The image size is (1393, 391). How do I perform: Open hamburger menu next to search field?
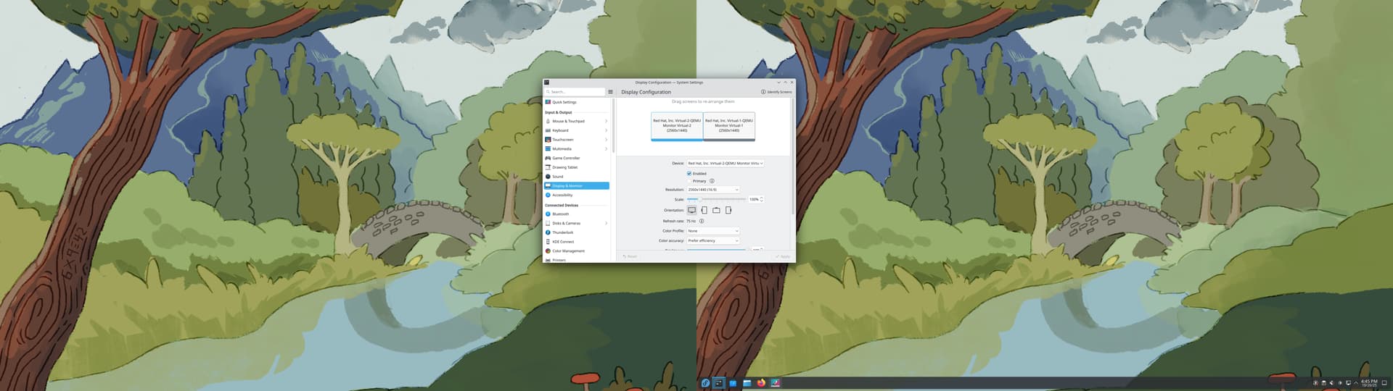pyautogui.click(x=610, y=92)
